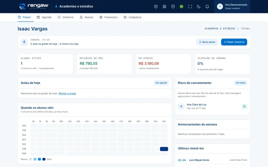Click the Novo aluno button
The image size is (268, 167).
coord(207,42)
